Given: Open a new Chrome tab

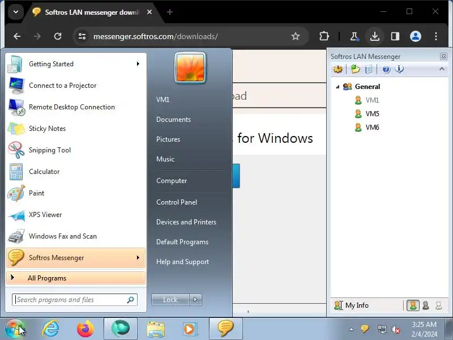Looking at the screenshot, I should [170, 12].
